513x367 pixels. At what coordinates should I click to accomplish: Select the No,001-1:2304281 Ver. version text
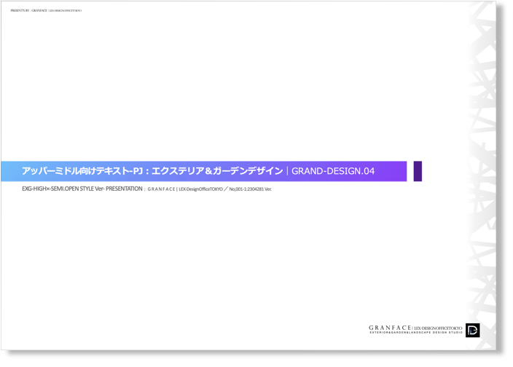point(250,189)
